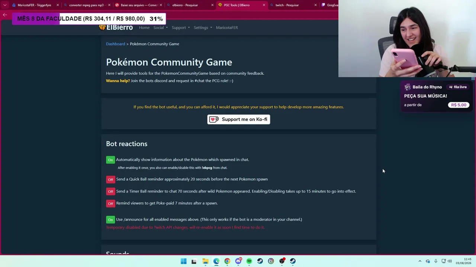476x267 pixels.
Task: Turn off automatic Pokémon spawn information
Action: click(110, 160)
